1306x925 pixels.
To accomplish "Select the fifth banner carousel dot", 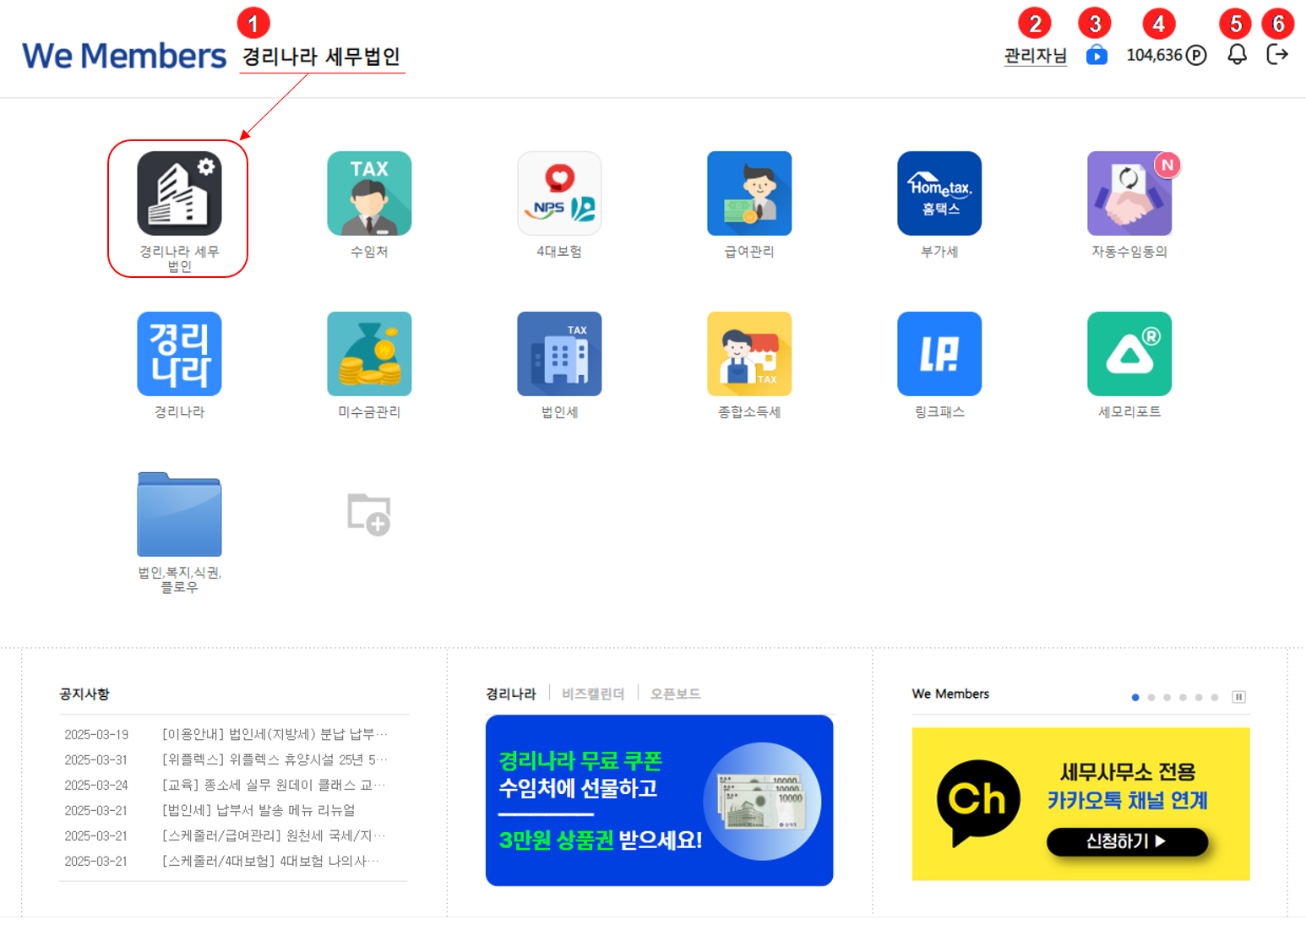I will click(1199, 697).
